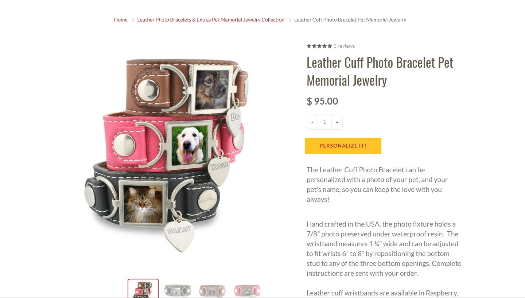Click the chevron before Leather Cuff breadcrumb
This screenshot has width=525, height=298.
(x=290, y=20)
